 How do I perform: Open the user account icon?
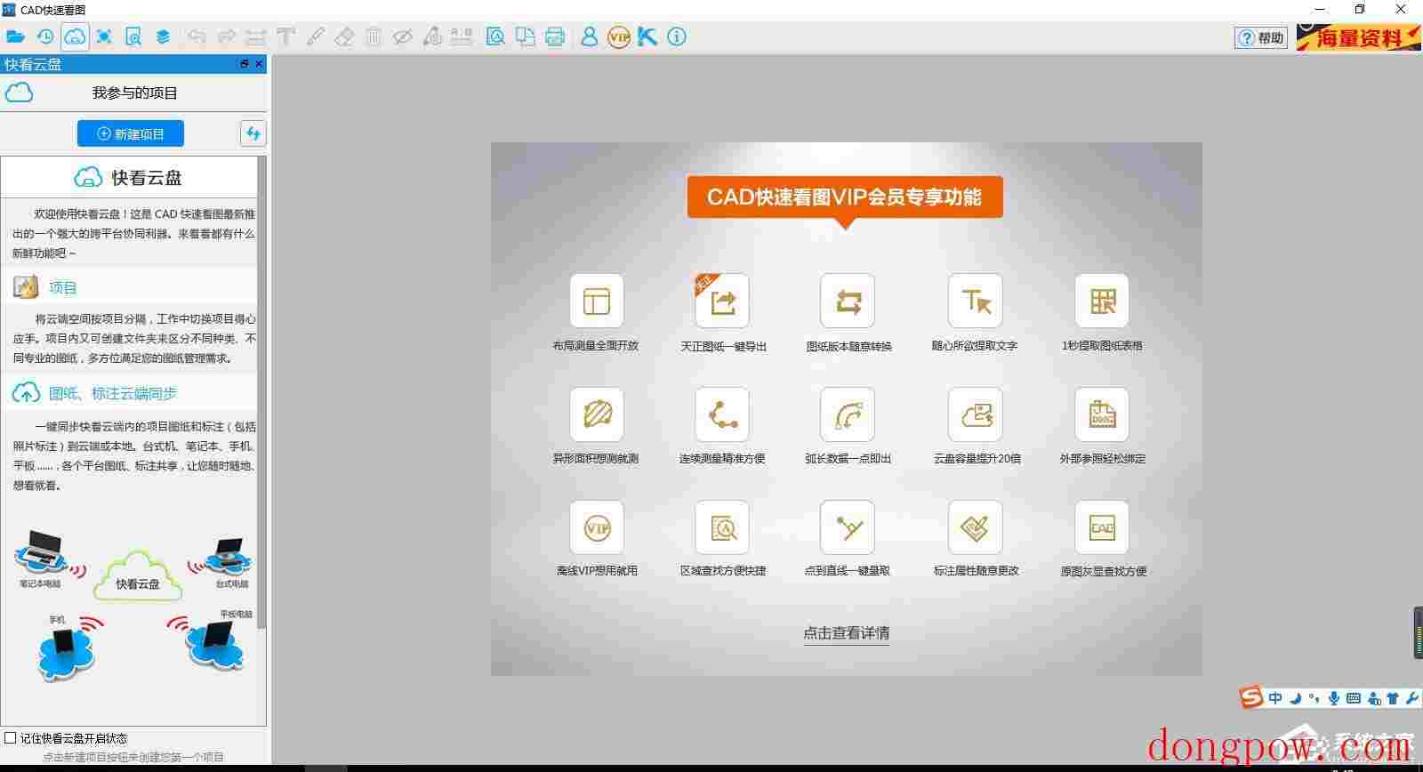tap(589, 36)
